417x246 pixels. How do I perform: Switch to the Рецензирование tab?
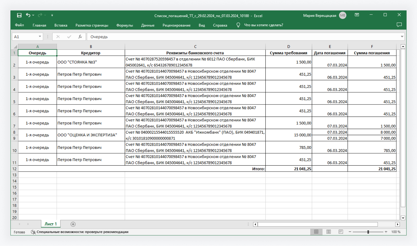click(x=176, y=25)
